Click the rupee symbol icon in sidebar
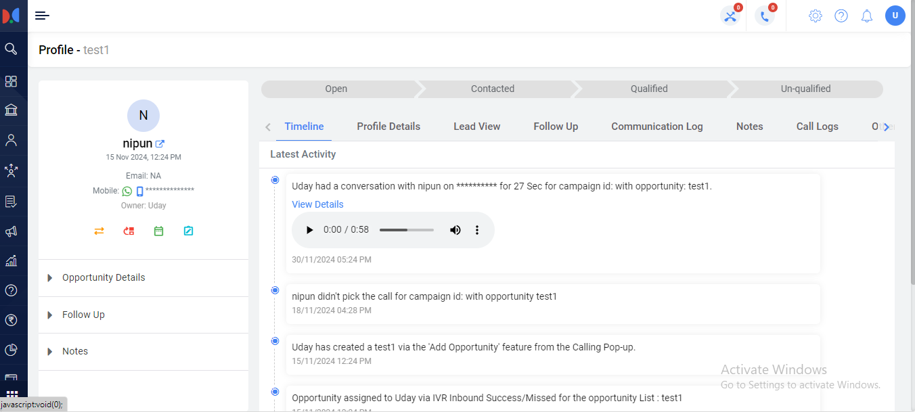Image resolution: width=915 pixels, height=412 pixels. [11, 320]
